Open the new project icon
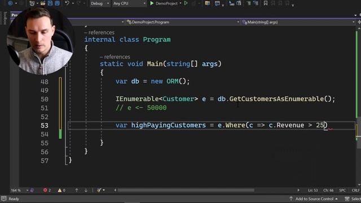 click(32, 3)
